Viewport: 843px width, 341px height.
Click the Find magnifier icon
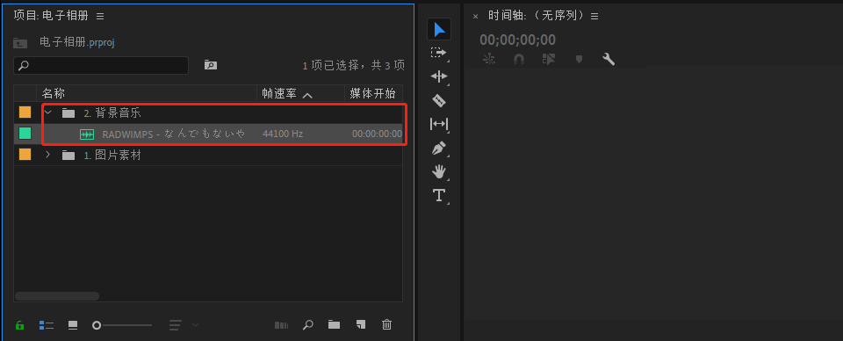pos(308,325)
